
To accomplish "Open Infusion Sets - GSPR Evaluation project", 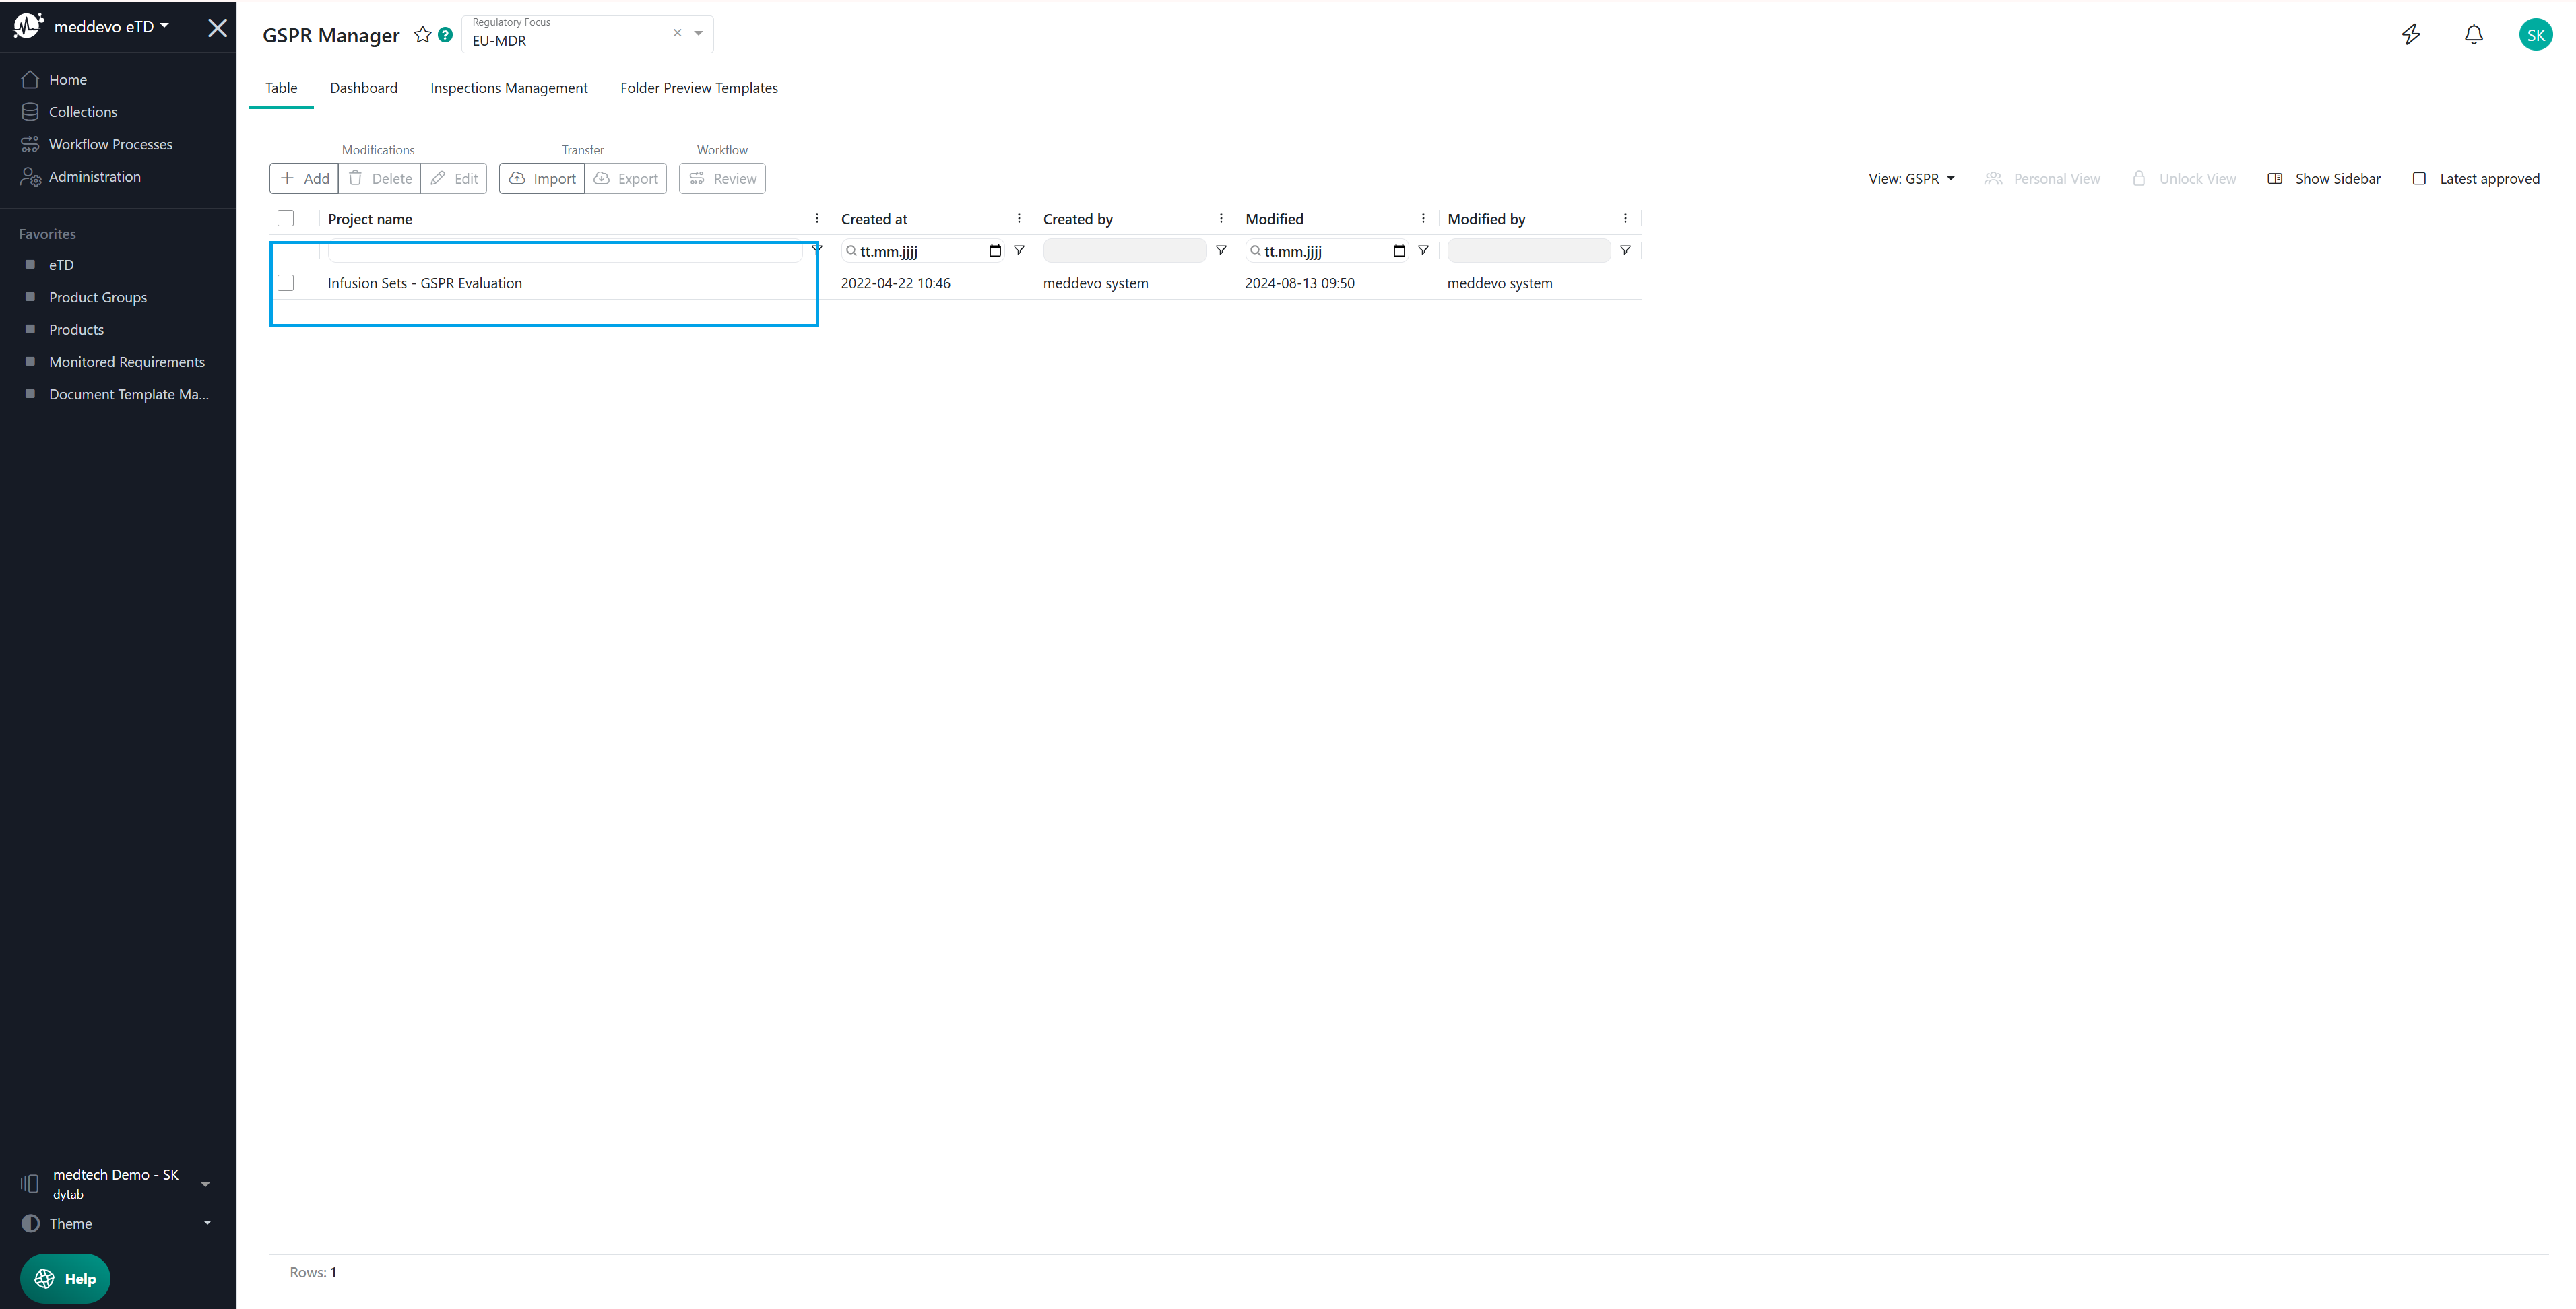I will 425,283.
